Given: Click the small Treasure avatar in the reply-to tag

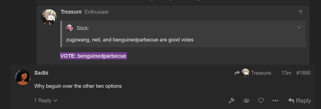Looking at the screenshot, I should coord(245,73).
